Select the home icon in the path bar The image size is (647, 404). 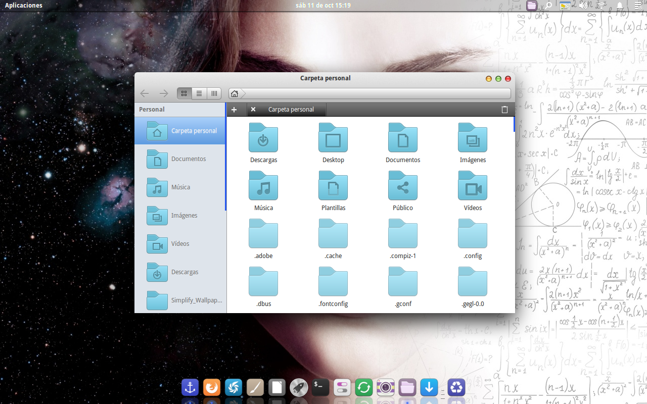click(234, 93)
